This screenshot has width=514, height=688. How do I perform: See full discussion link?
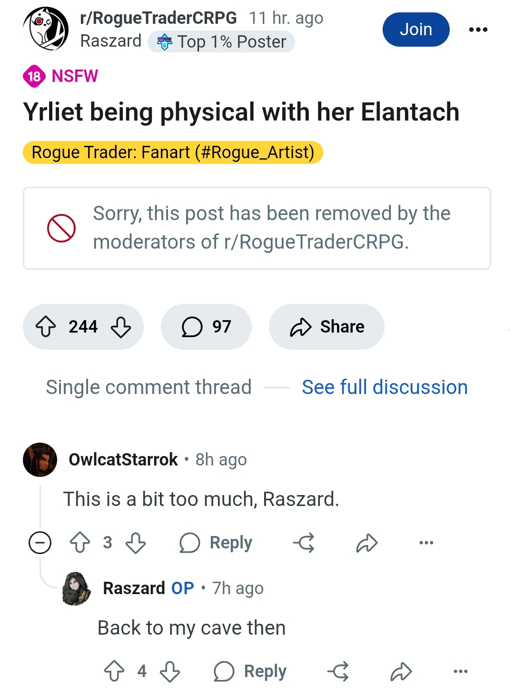(x=385, y=387)
